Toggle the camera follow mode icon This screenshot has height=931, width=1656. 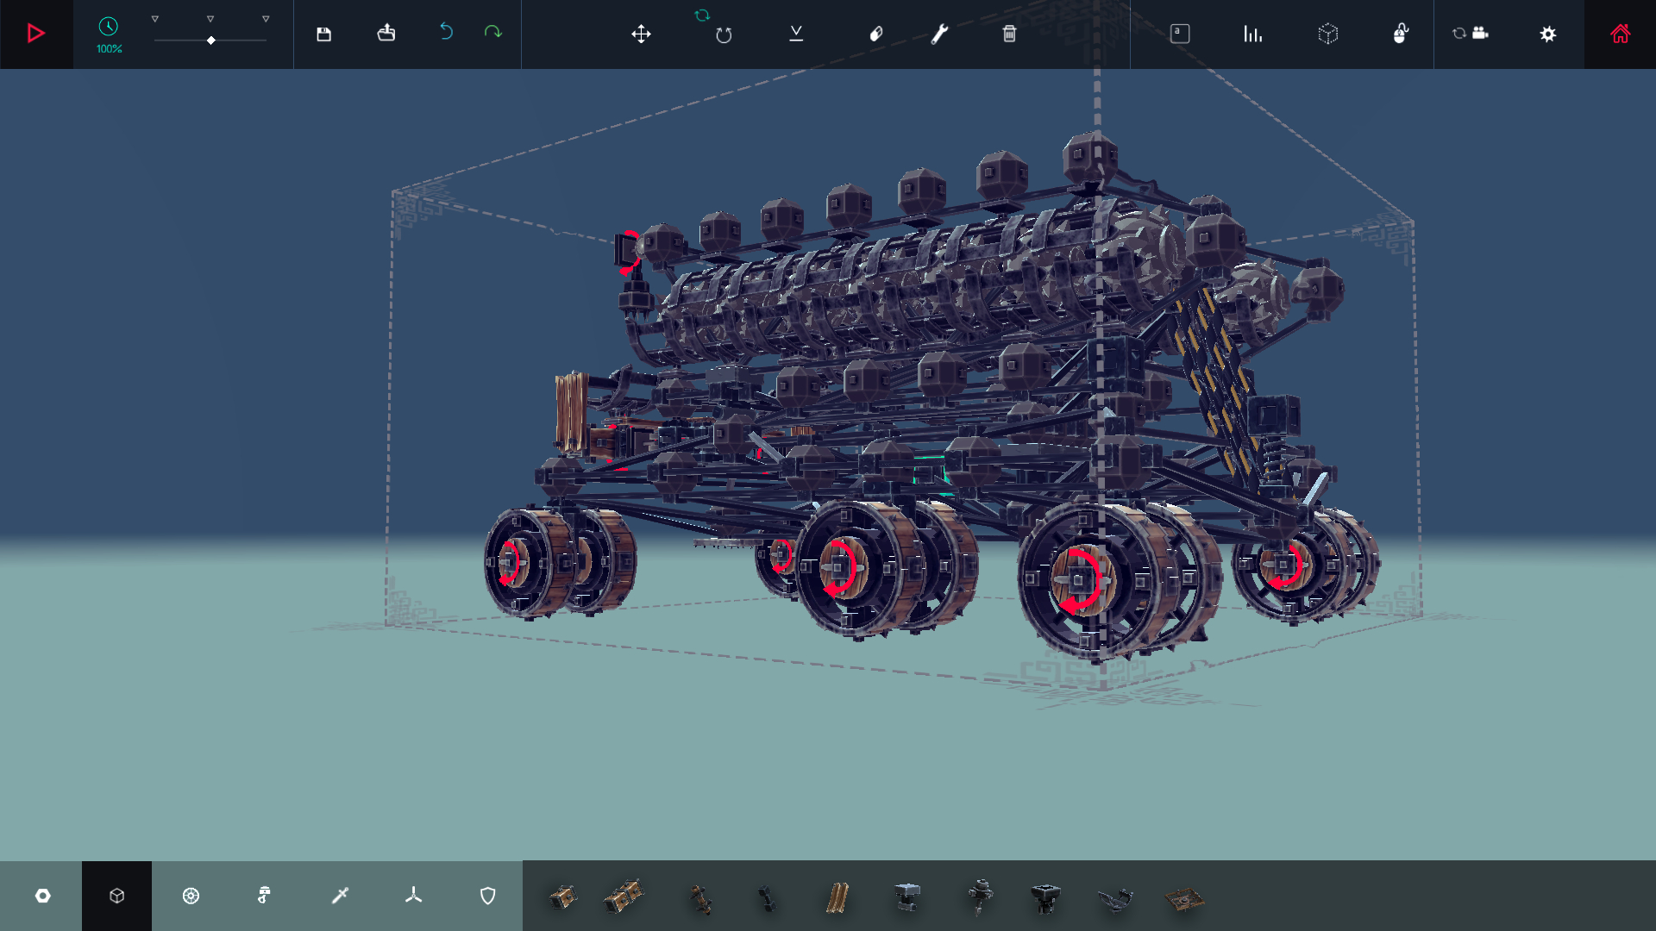pyautogui.click(x=1471, y=33)
